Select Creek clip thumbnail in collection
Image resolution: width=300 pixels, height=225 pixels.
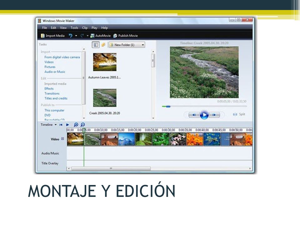tap(105, 98)
